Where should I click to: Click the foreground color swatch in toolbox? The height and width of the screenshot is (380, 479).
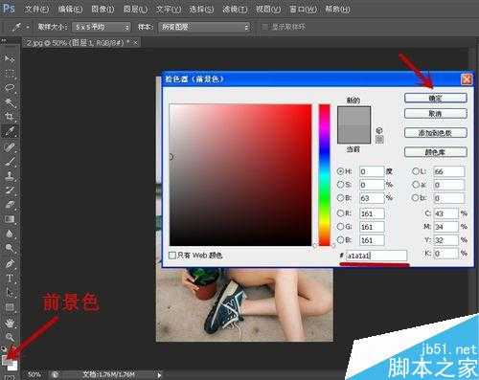tap(7, 360)
